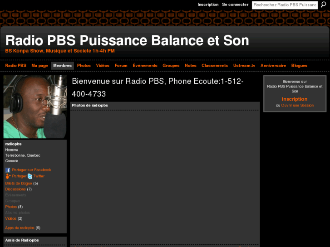Click the Twitter bird icon
The height and width of the screenshot is (247, 330).
click(x=30, y=176)
